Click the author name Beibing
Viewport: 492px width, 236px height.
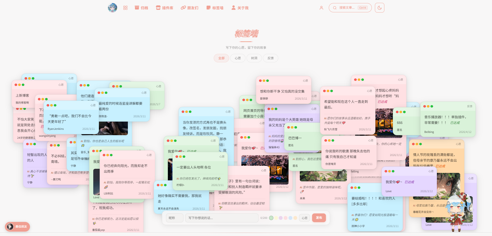click(429, 132)
